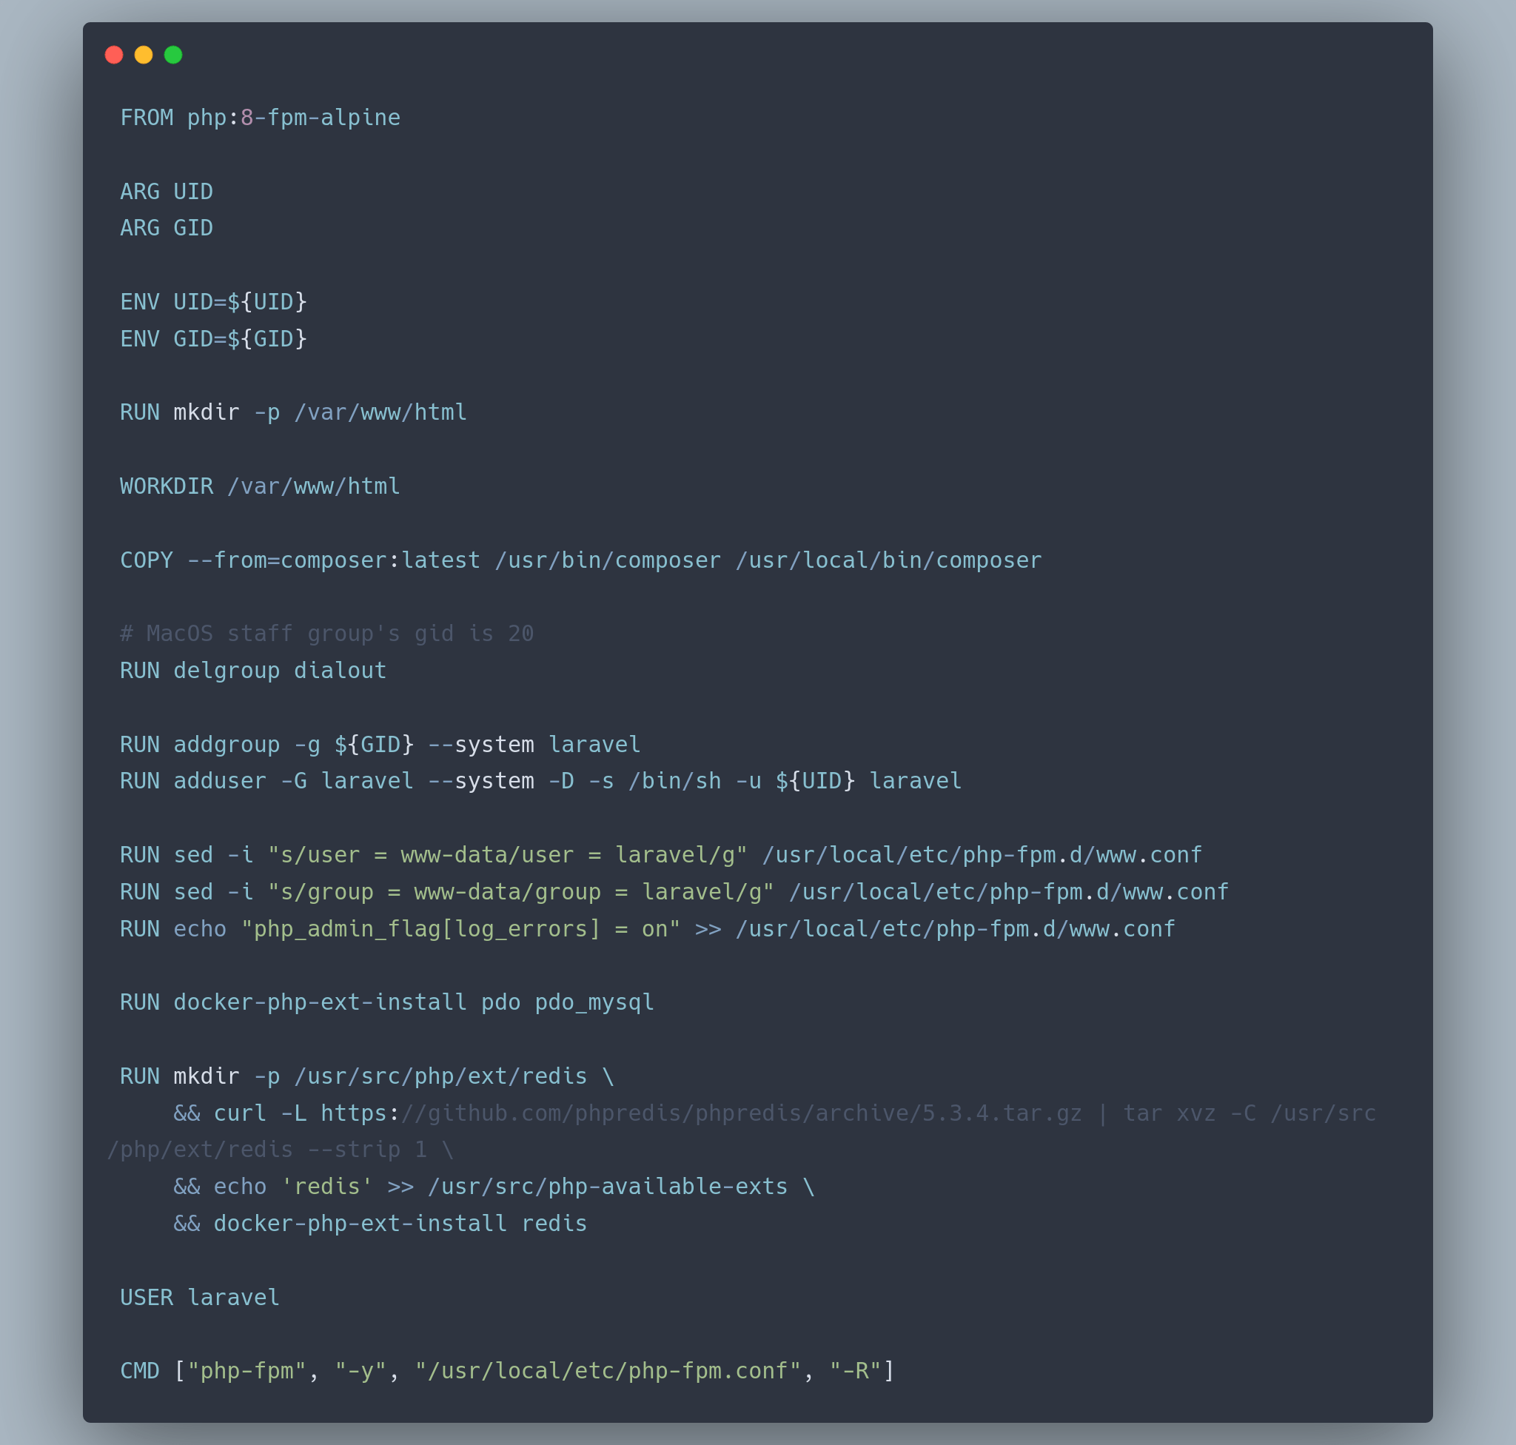Click the yellow minimize window dot
This screenshot has width=1516, height=1445.
pyautogui.click(x=144, y=55)
